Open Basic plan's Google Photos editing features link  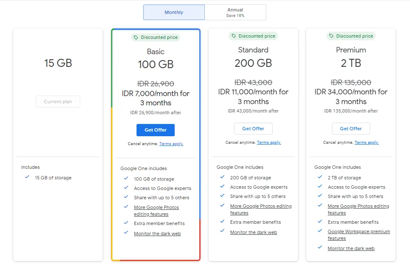(156, 208)
